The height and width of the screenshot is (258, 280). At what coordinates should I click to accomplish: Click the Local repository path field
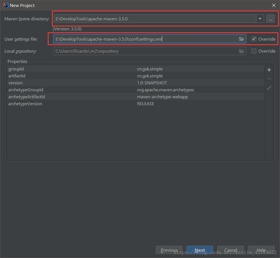[x=150, y=51]
